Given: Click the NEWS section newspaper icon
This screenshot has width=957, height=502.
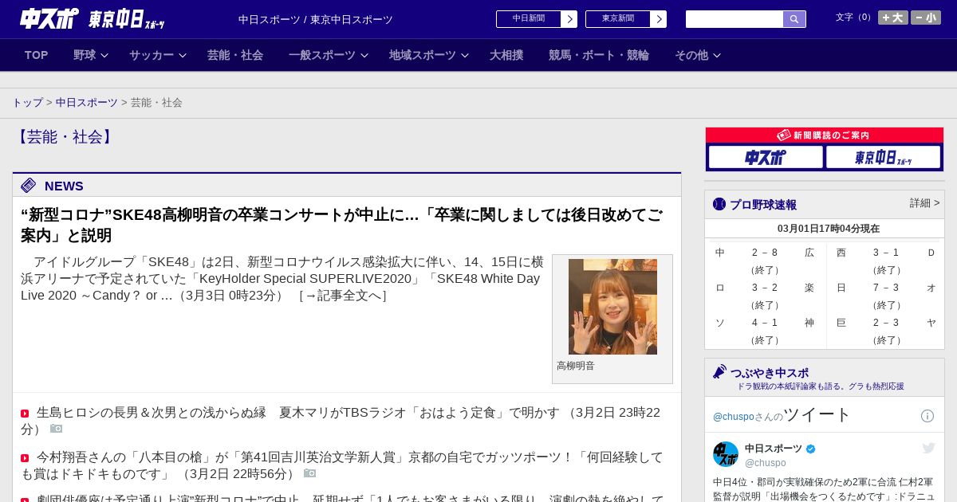Looking at the screenshot, I should coord(29,186).
